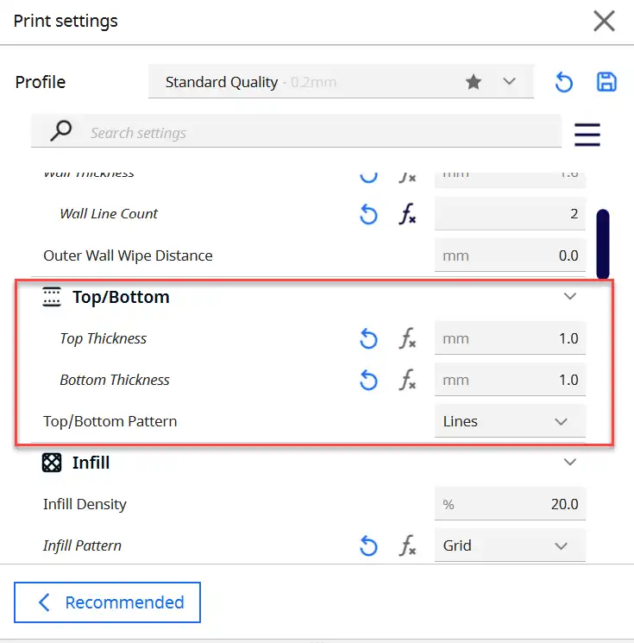
Task: Reset Bottom Thickness value
Action: click(x=368, y=380)
